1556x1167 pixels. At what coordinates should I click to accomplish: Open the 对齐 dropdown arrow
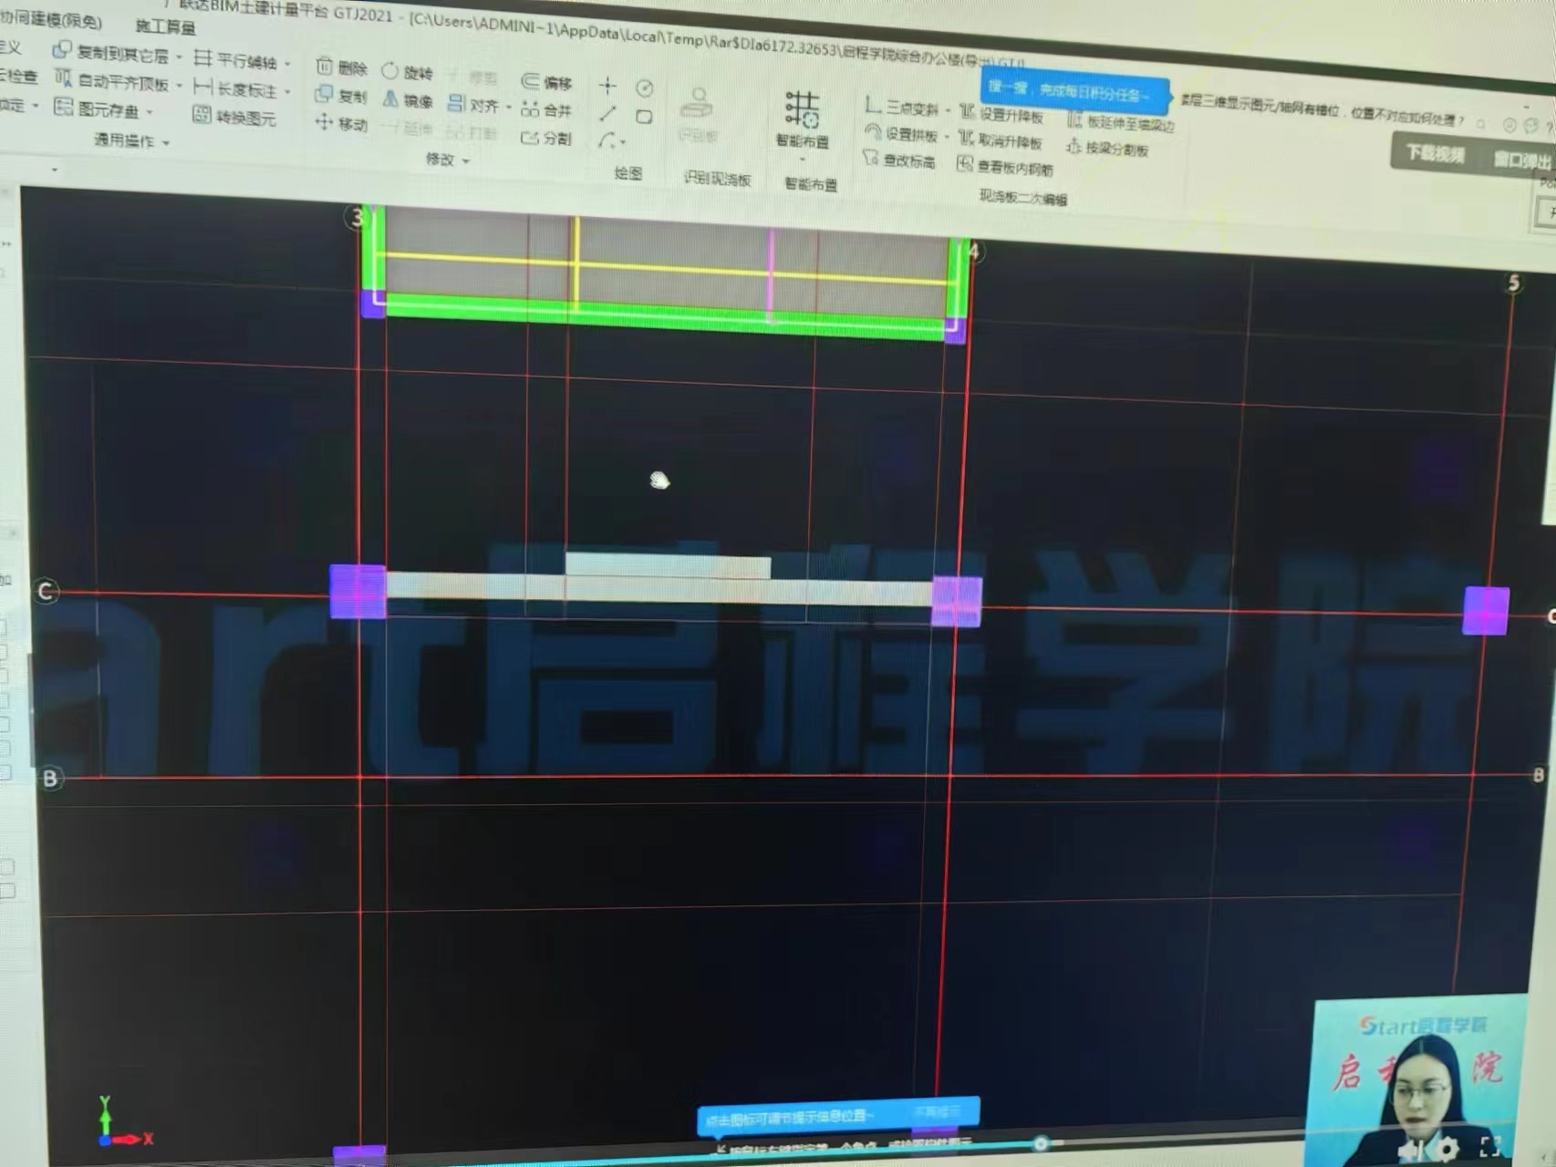coord(508,108)
